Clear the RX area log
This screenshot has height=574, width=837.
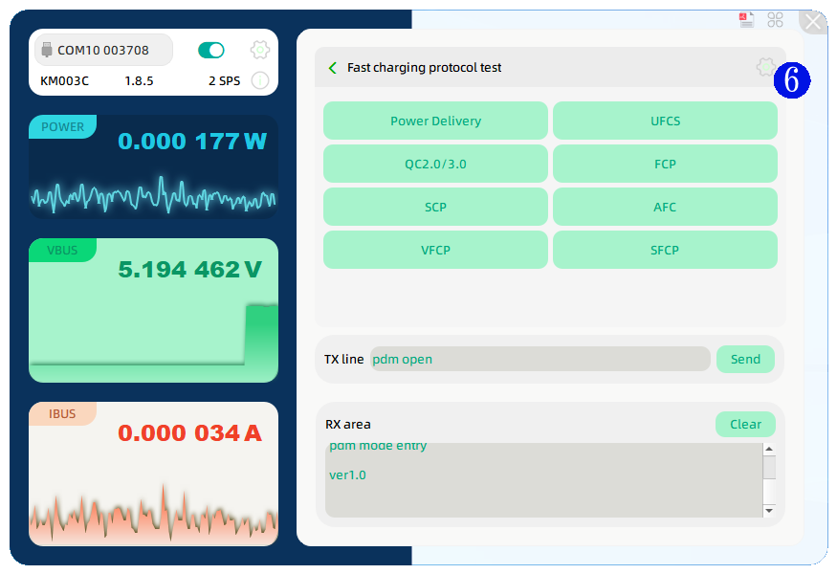coord(745,424)
